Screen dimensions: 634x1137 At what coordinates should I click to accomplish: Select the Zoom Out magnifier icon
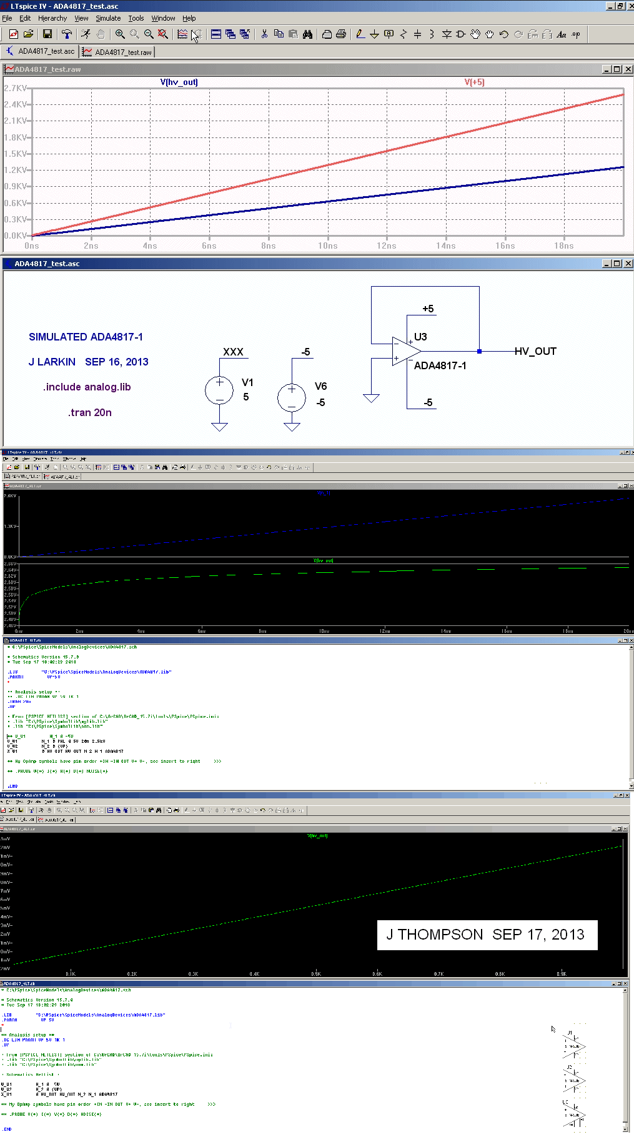149,34
